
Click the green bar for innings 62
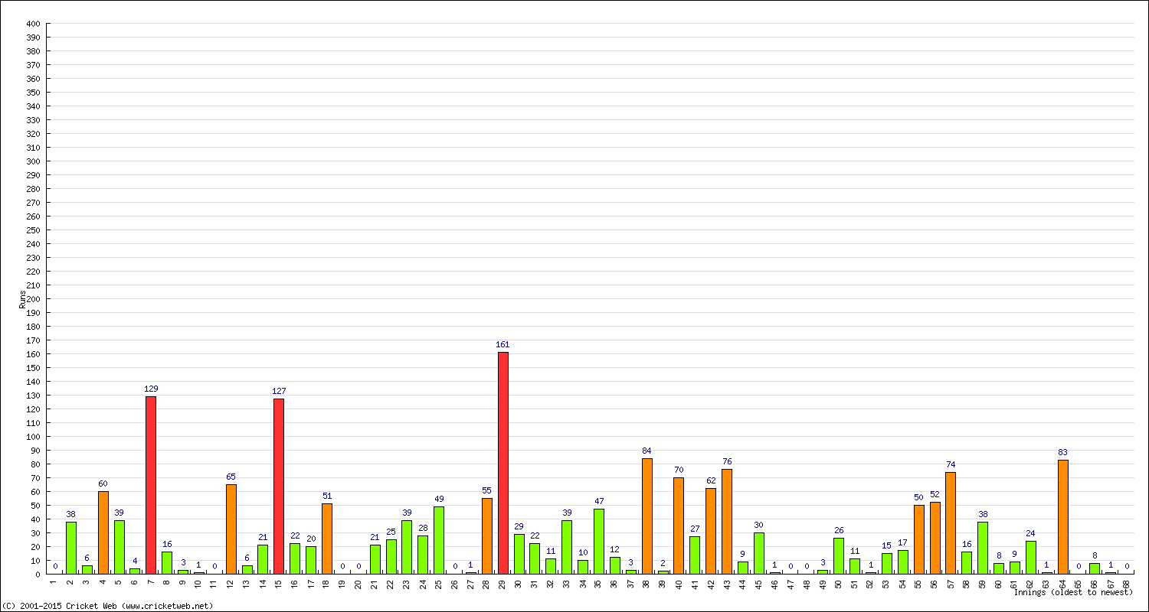1030,557
